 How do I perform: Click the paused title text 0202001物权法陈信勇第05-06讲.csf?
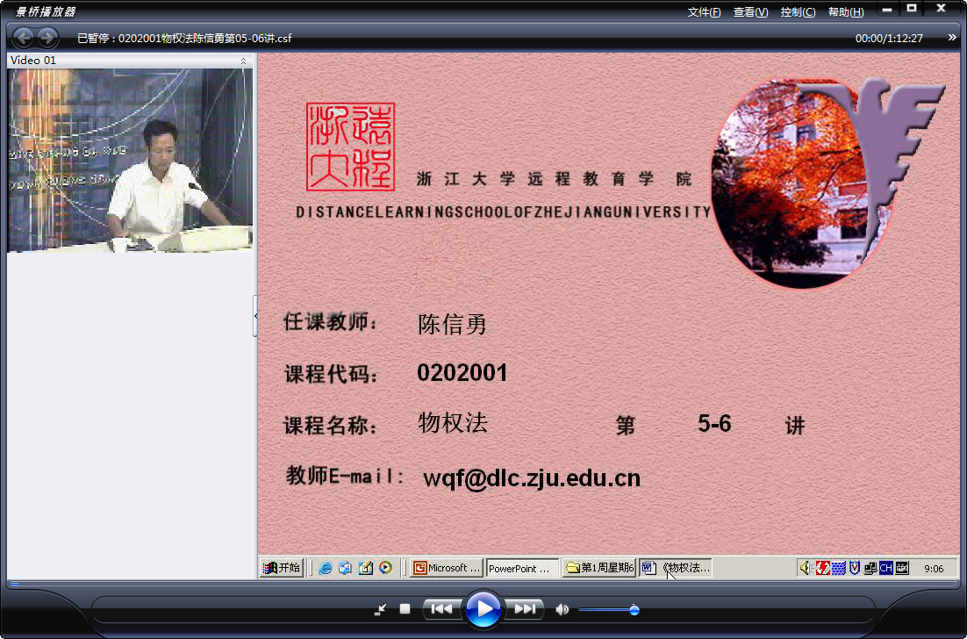pos(204,39)
